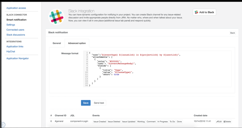Switch to the General tab
Image resolution: width=242 pixels, height=128 pixels.
point(57,43)
